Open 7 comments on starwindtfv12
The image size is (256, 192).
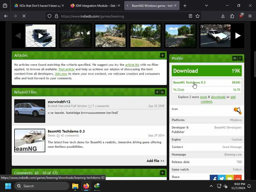pyautogui.click(x=100, y=106)
